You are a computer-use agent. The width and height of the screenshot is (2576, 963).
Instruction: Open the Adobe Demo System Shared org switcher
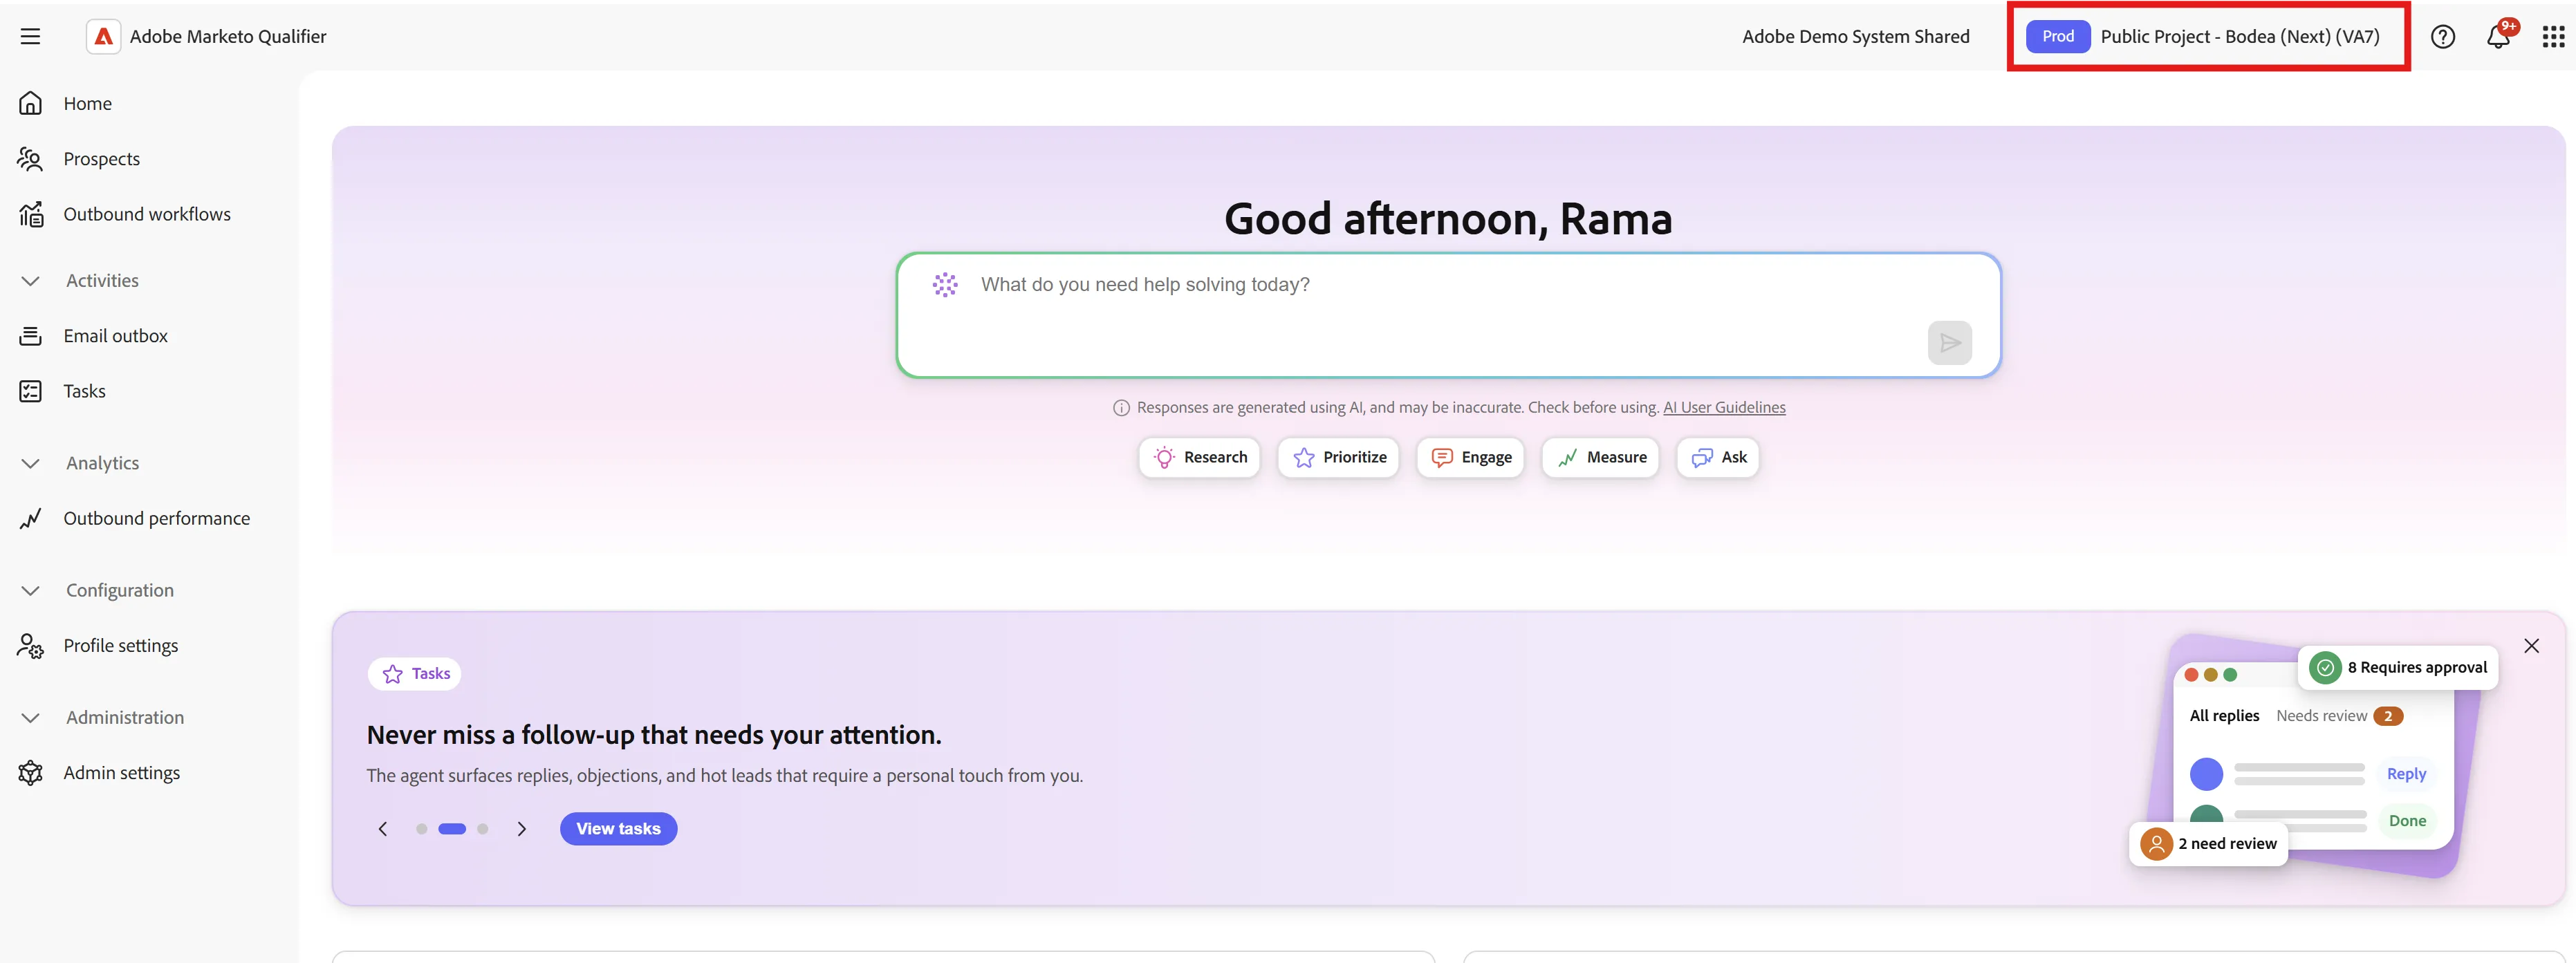coord(1855,36)
